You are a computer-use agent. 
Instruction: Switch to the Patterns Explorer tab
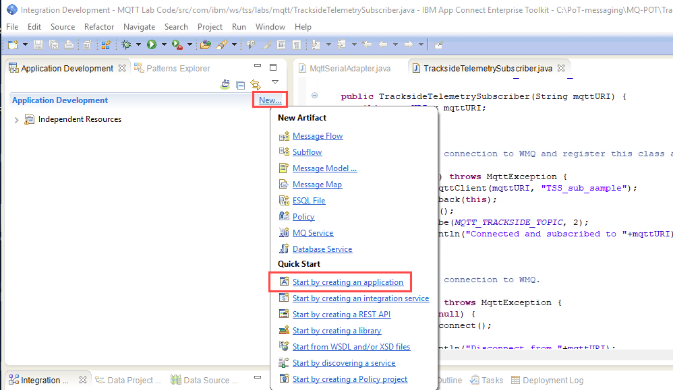click(x=173, y=68)
